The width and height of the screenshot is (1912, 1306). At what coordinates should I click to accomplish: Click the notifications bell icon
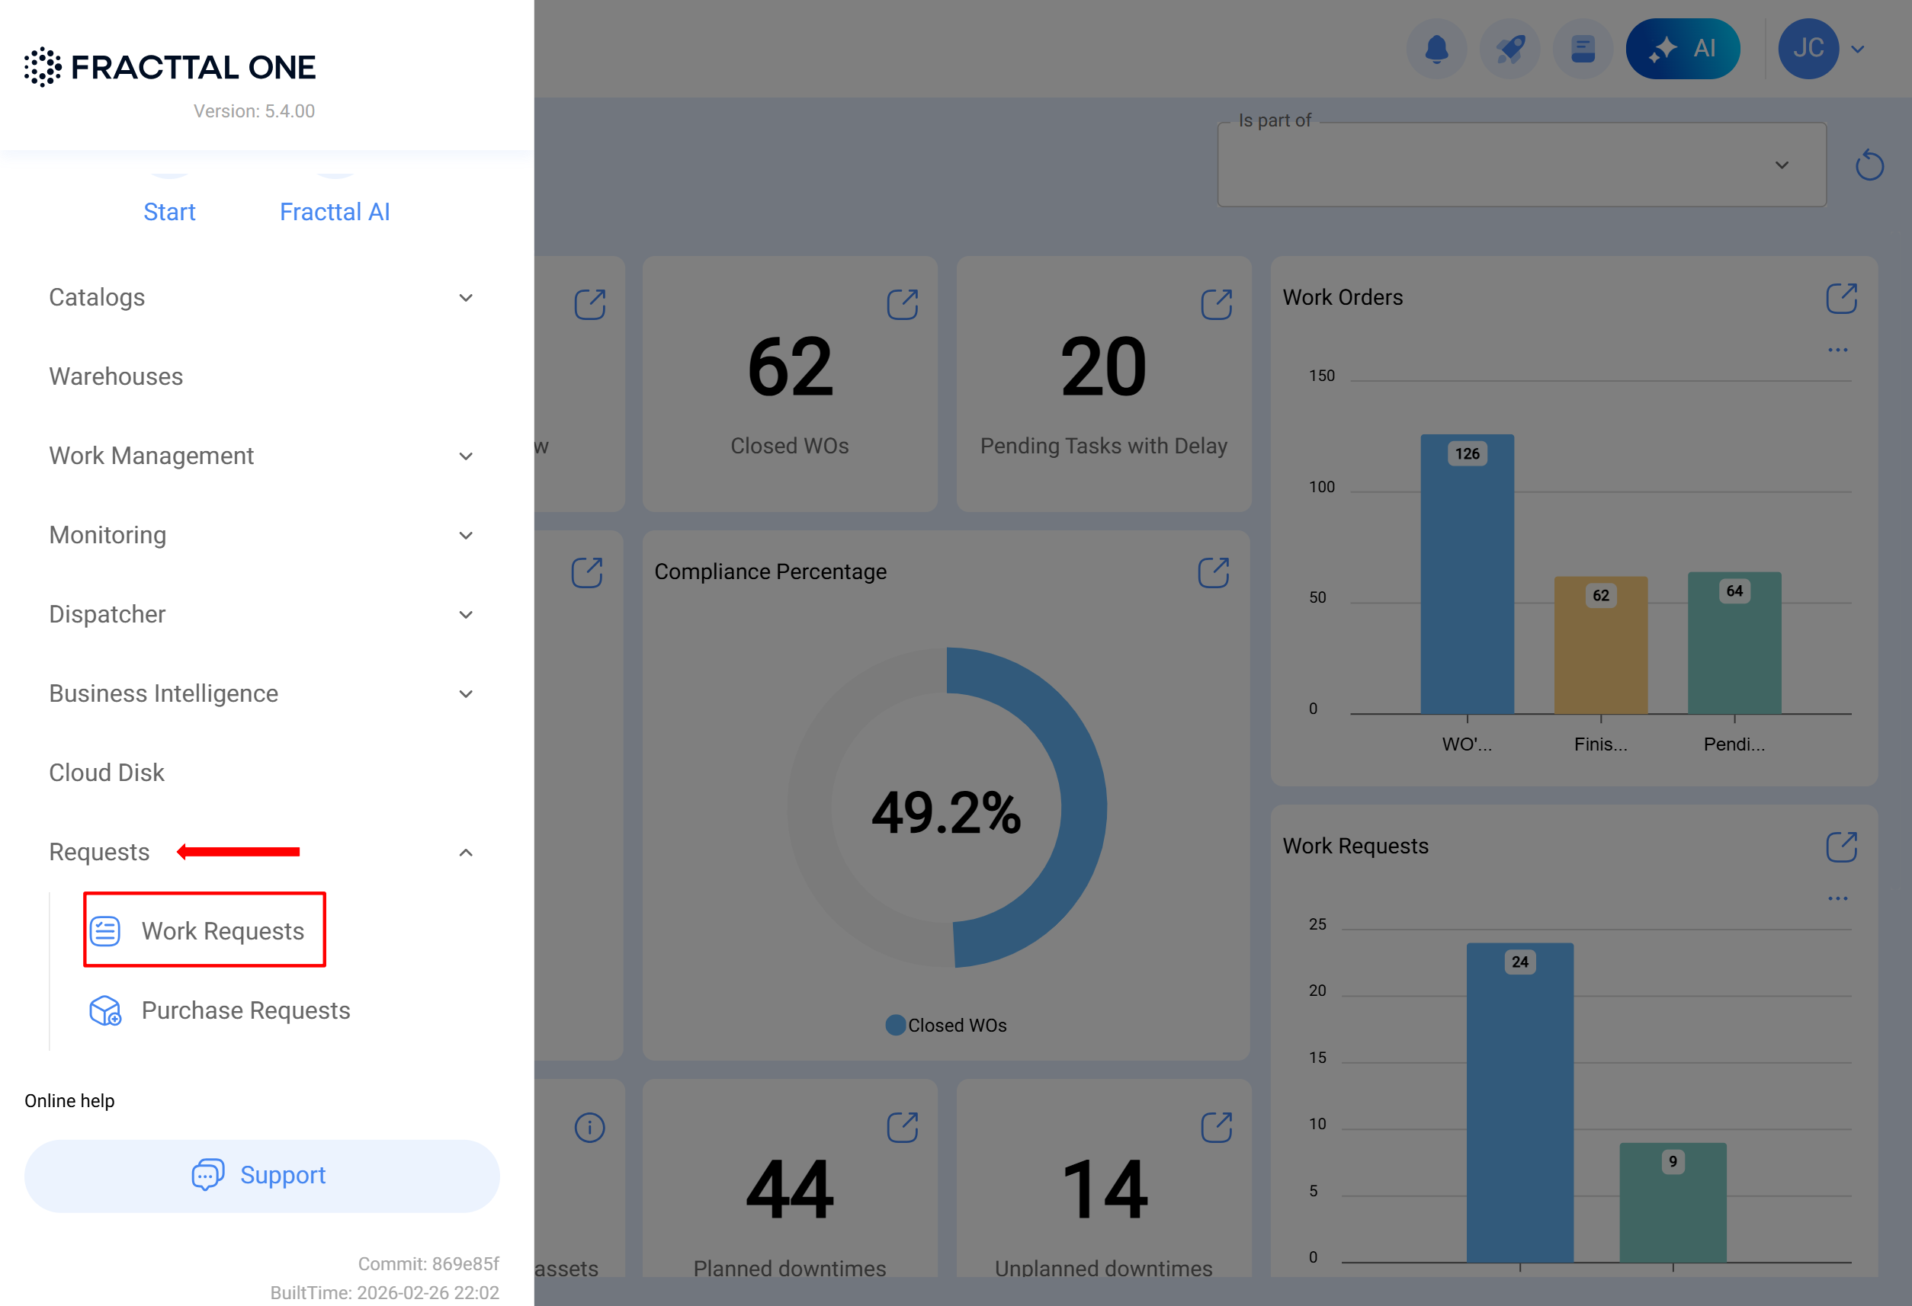[x=1436, y=50]
